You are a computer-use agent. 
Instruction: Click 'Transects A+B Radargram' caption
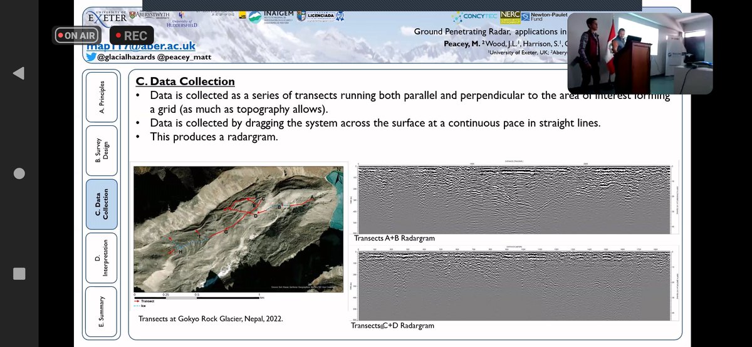click(x=394, y=239)
